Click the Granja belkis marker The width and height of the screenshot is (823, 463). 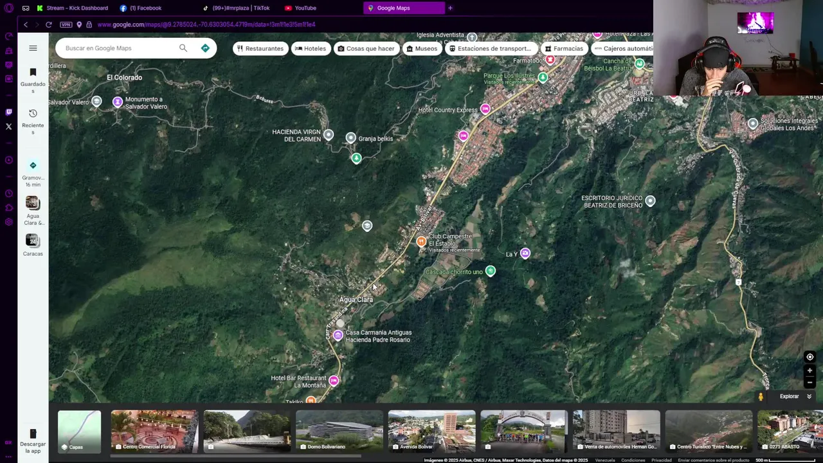351,138
